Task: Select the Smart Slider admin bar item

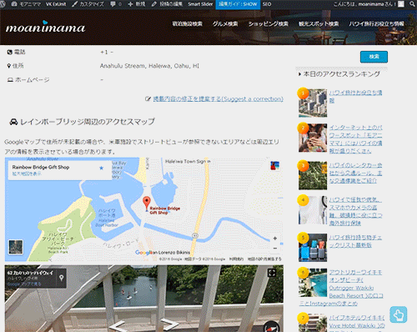Action: 200,4
